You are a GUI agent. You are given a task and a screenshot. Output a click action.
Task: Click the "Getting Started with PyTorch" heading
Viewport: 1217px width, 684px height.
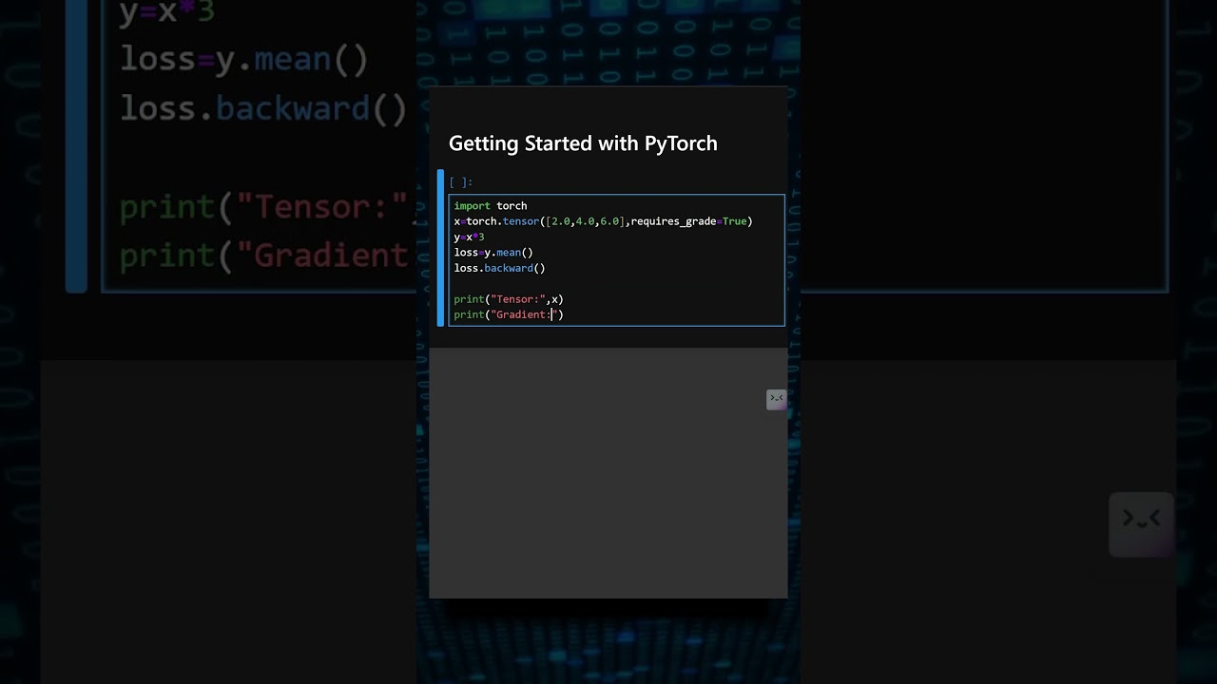(583, 143)
